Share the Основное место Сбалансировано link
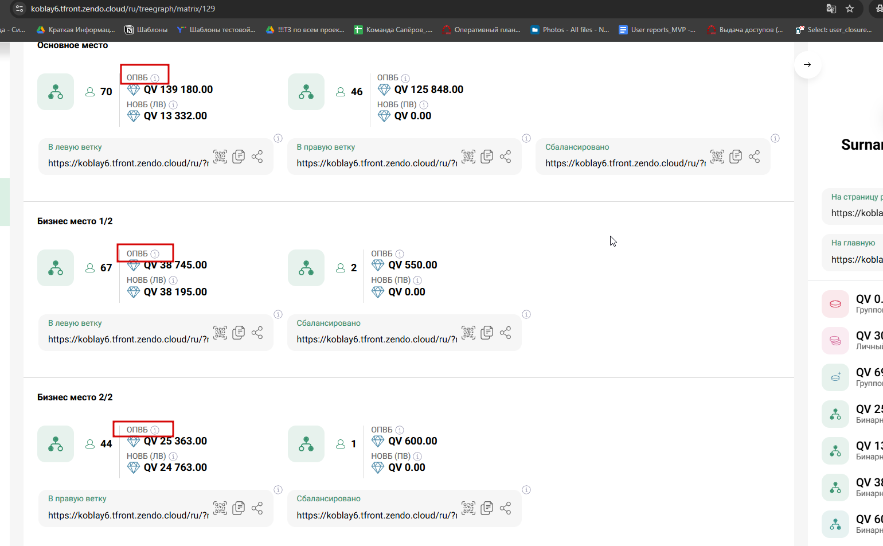 (x=754, y=156)
